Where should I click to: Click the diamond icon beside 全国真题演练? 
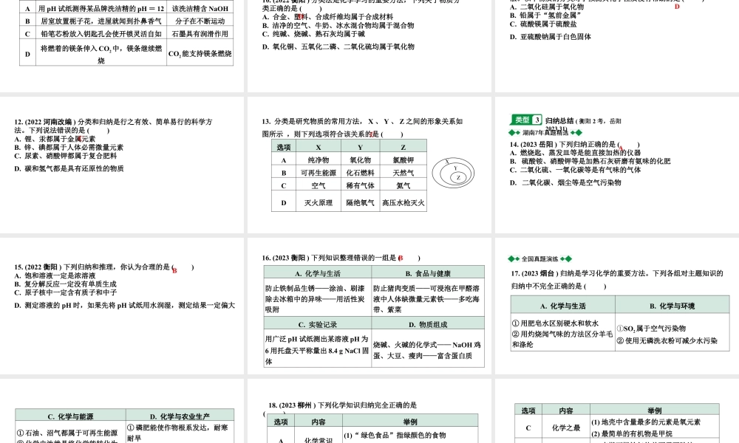click(x=511, y=258)
